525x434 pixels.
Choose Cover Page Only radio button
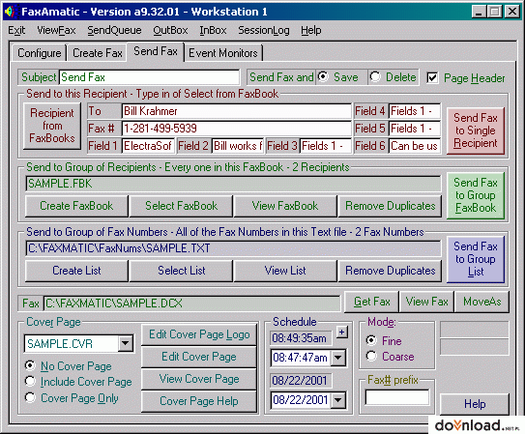(x=30, y=397)
